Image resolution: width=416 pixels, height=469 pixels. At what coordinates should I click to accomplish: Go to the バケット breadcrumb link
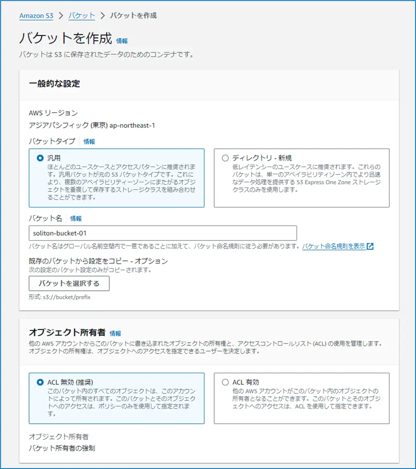pos(82,15)
